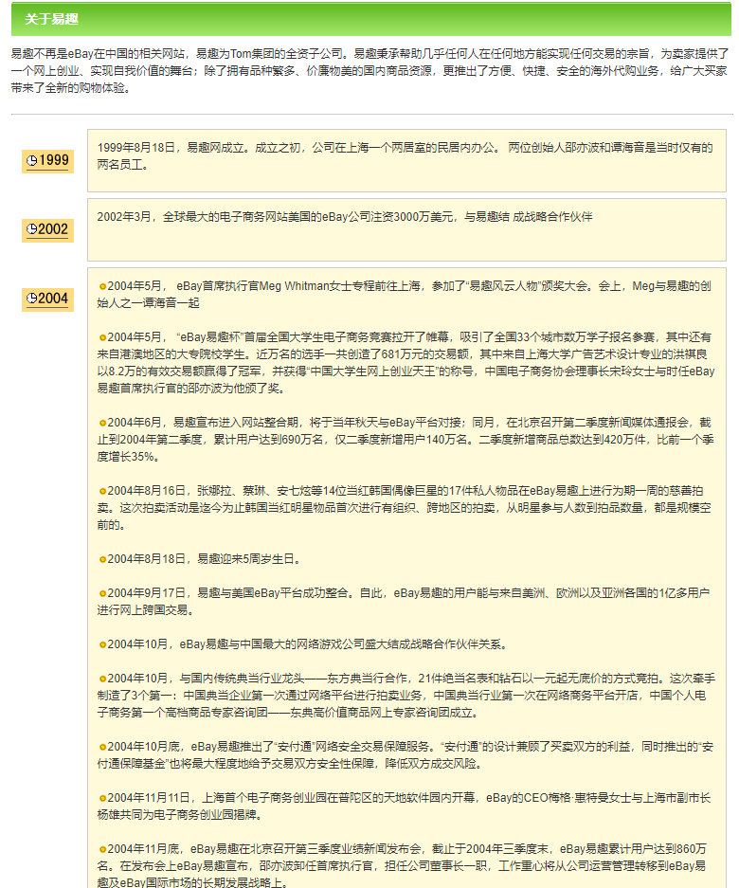
Task: Click the bullet dot before 盛大 partnership entry
Action: tap(102, 645)
